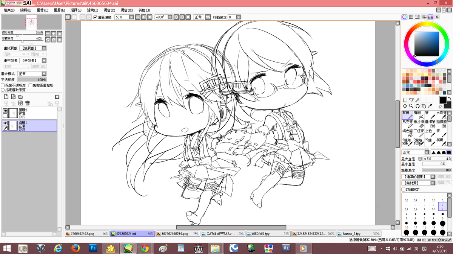Image resolution: width=453 pixels, height=254 pixels.
Task: Flip the canvas view horizontally
Action: (208, 17)
